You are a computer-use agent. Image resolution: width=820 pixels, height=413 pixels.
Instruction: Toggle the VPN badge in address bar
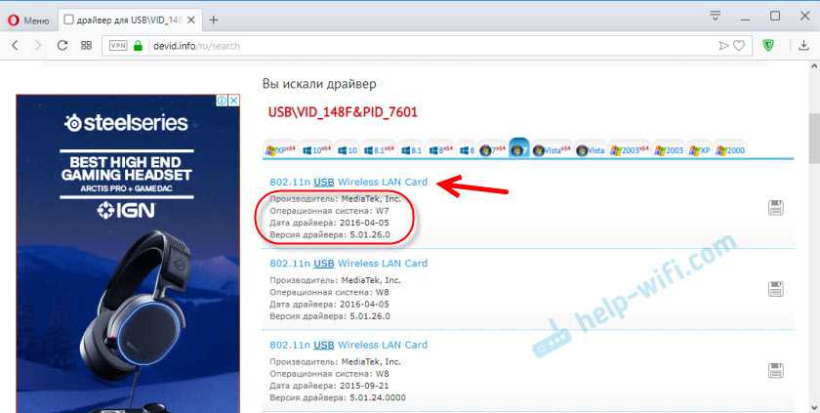[118, 45]
